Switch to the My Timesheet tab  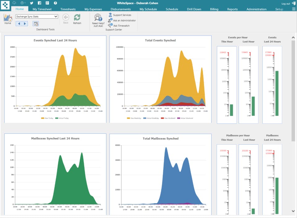click(41, 9)
